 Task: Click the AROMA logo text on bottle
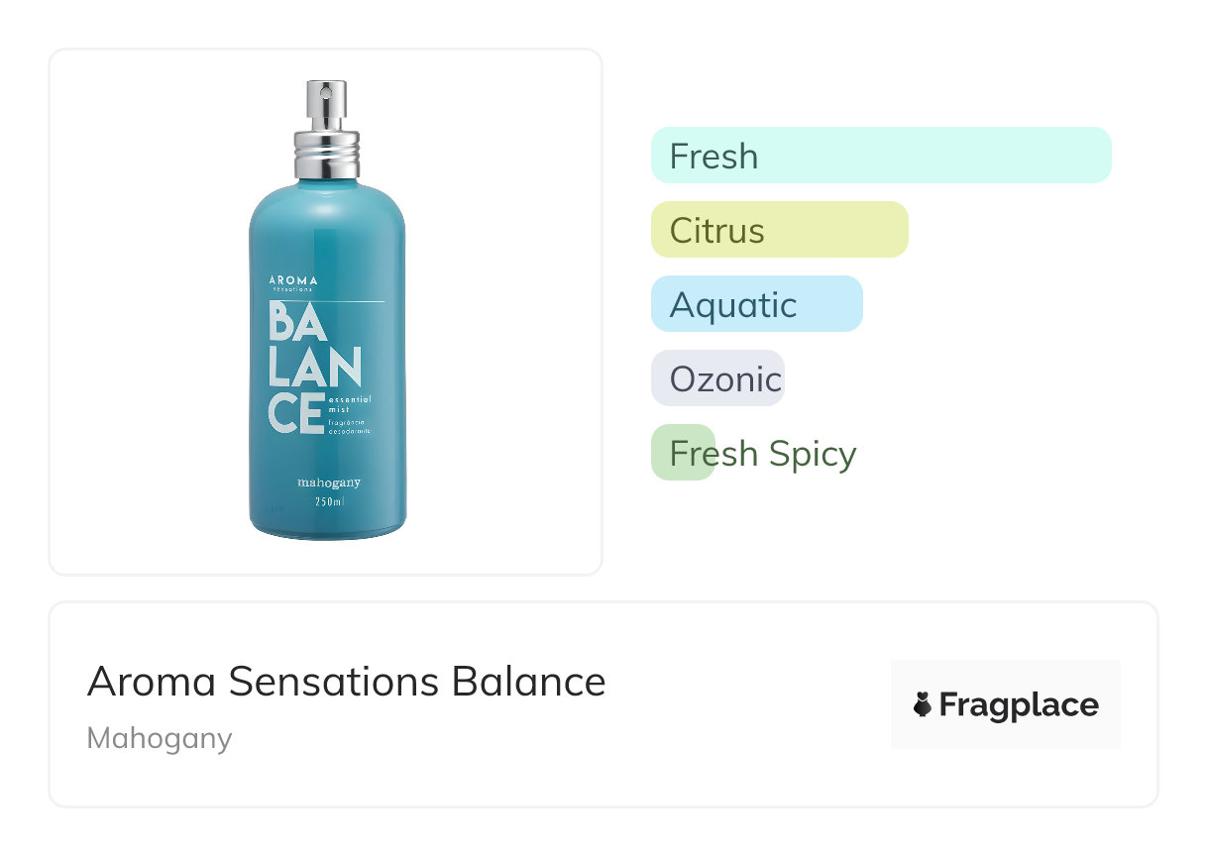point(293,280)
